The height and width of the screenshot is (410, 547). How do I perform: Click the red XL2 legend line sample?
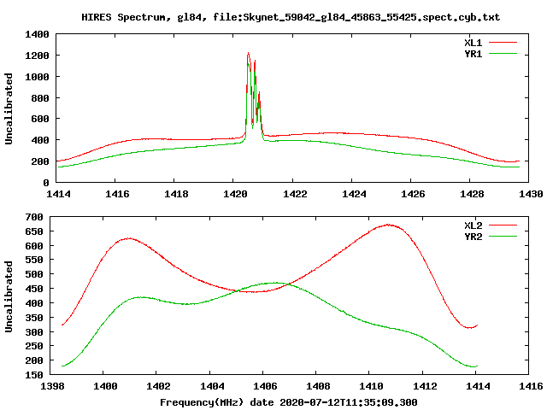(503, 225)
